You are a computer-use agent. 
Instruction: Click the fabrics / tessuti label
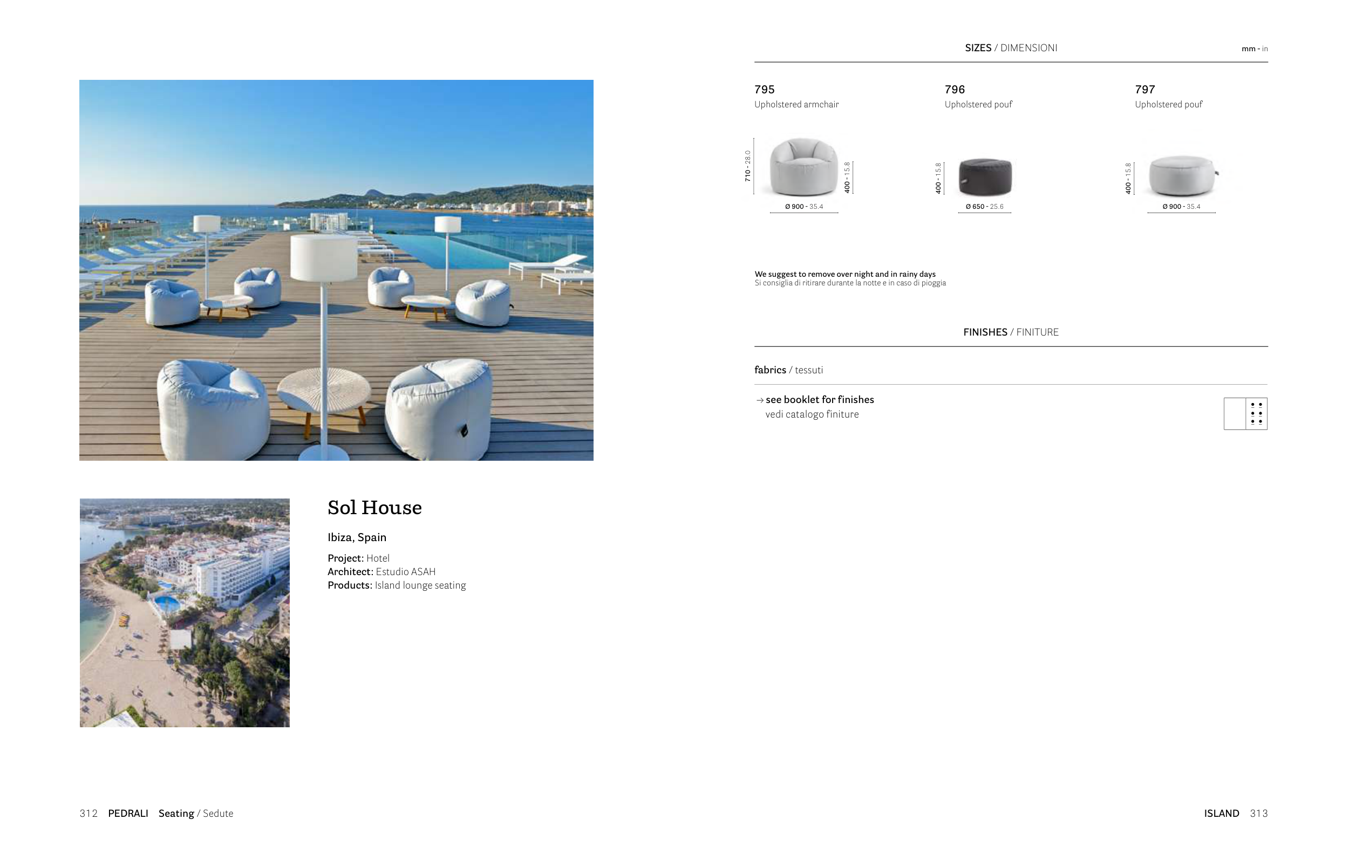[788, 370]
